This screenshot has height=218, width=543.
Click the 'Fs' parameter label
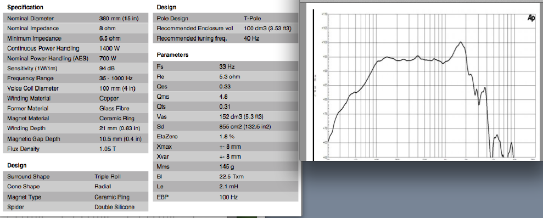[160, 66]
